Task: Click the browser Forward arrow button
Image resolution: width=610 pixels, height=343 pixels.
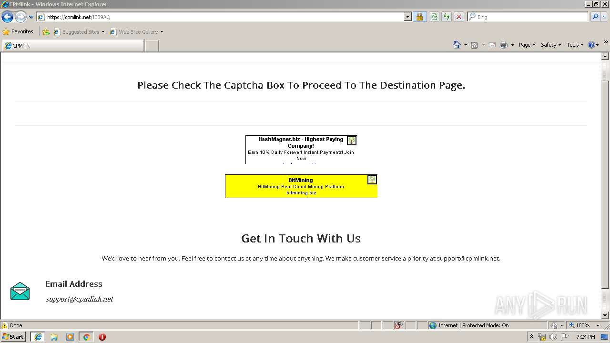Action: click(20, 17)
